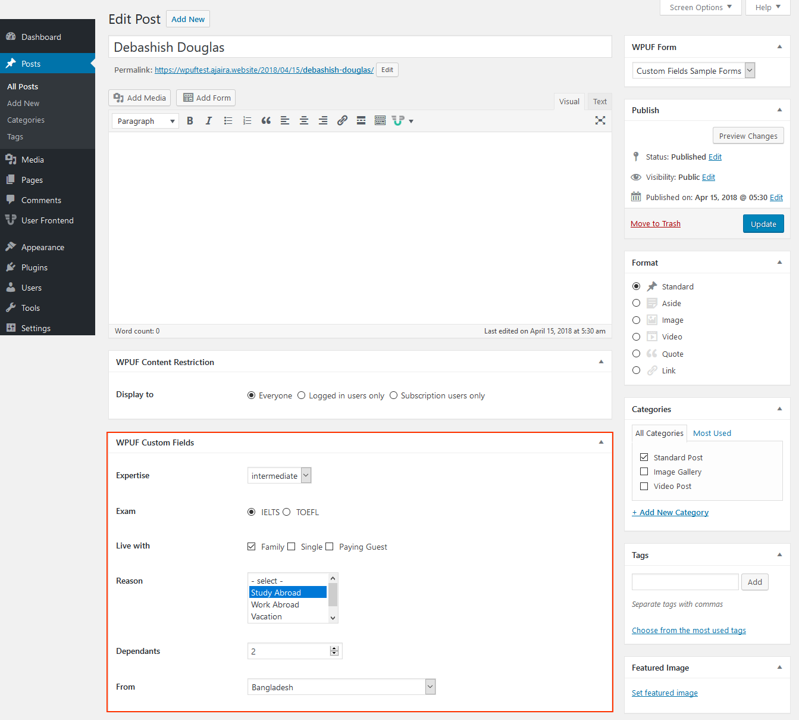Open the From country Bangladesh dropdown
Image resolution: width=799 pixels, height=720 pixels.
pos(341,687)
